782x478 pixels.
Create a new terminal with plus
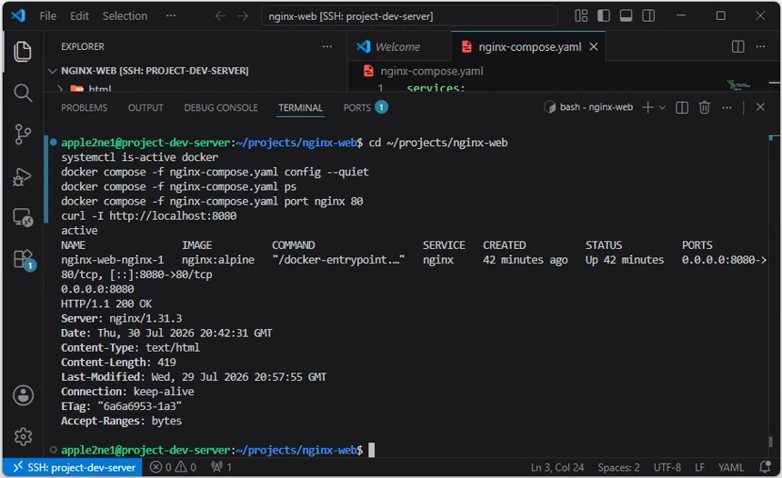pos(647,107)
